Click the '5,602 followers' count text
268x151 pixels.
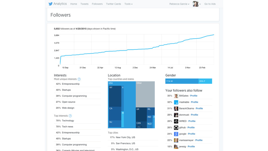pos(62,29)
